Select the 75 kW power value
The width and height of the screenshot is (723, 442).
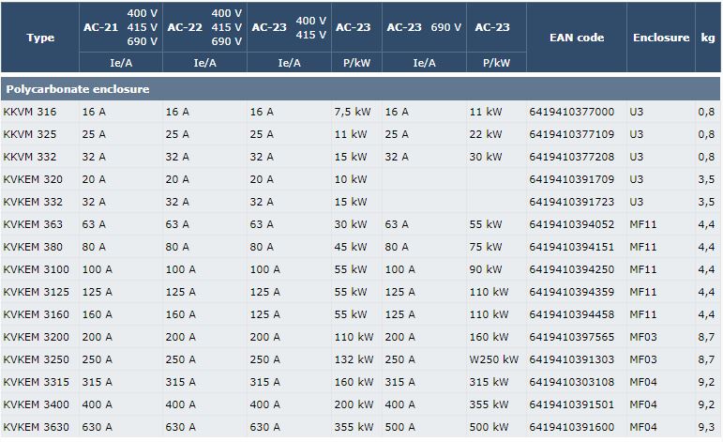pyautogui.click(x=486, y=247)
